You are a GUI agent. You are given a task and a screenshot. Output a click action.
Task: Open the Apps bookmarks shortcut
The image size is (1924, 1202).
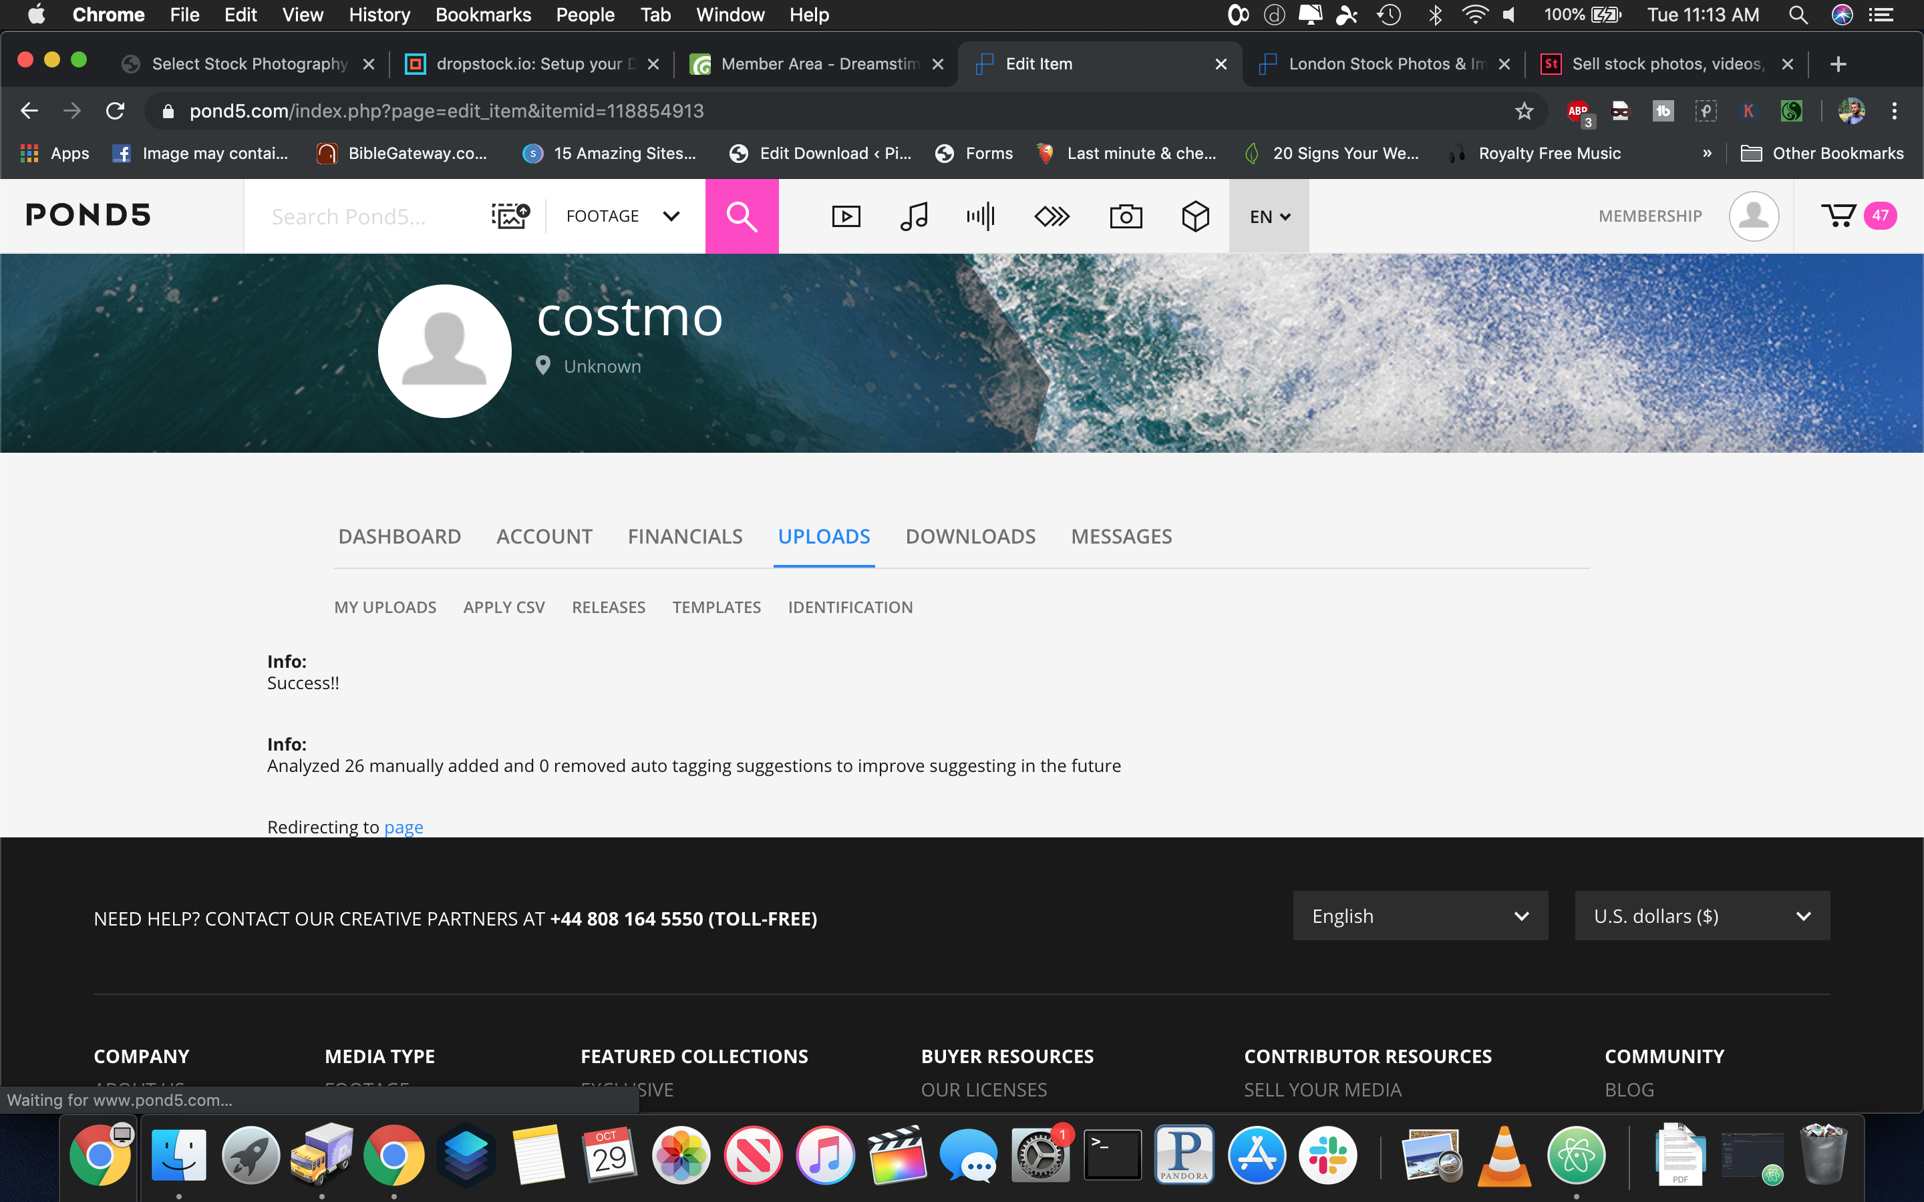click(x=54, y=154)
